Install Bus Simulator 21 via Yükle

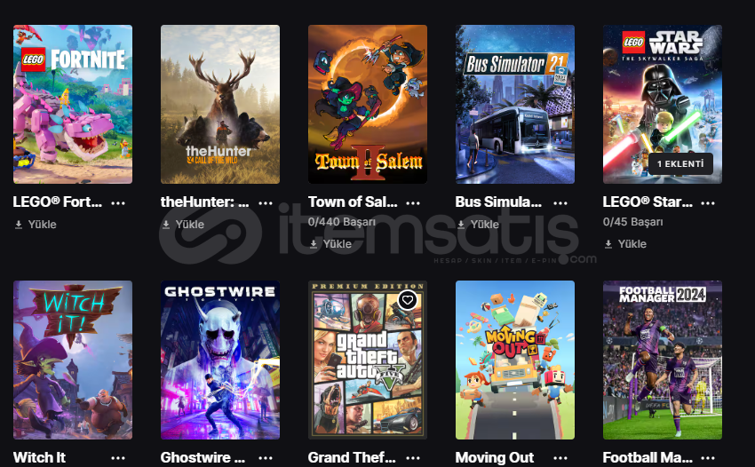click(x=478, y=225)
